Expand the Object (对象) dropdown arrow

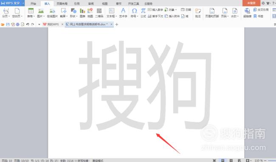pyautogui.click(x=176, y=10)
